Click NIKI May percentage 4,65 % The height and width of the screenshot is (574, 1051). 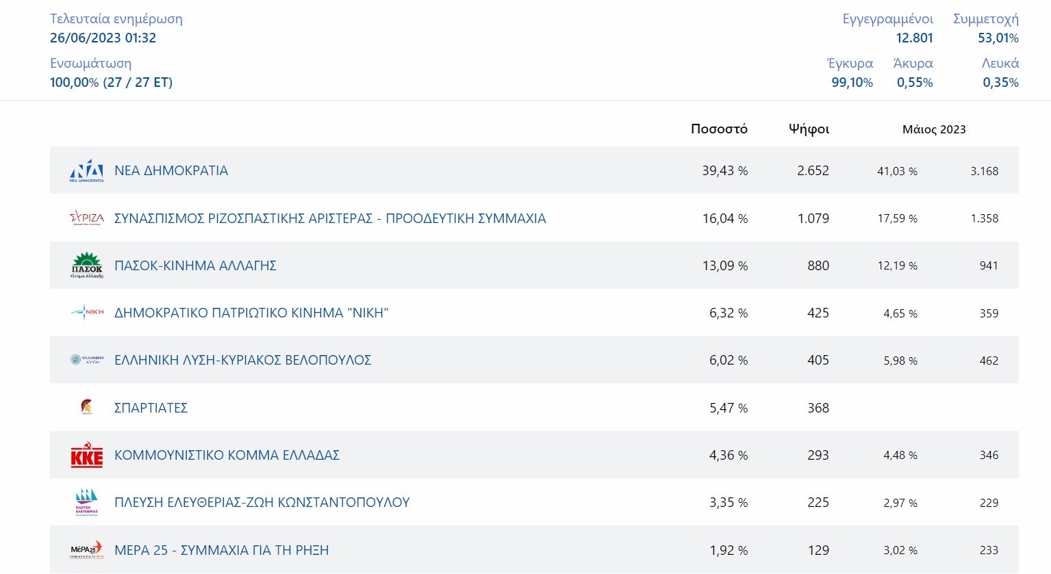(900, 313)
